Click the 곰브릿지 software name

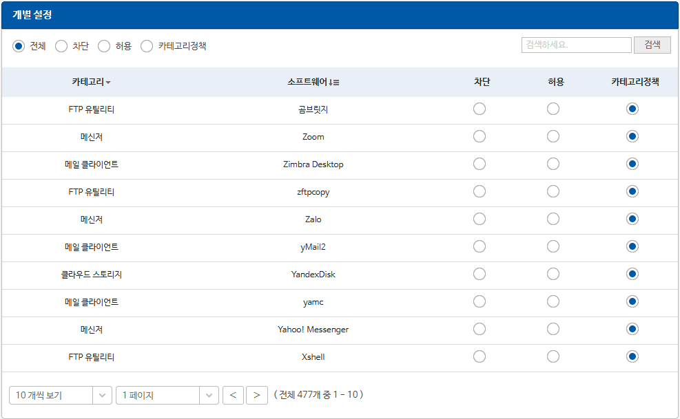tap(313, 109)
